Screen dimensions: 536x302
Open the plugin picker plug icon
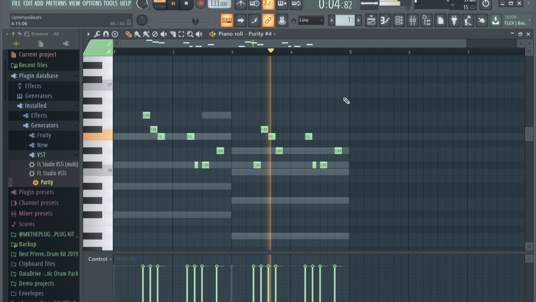point(454,20)
